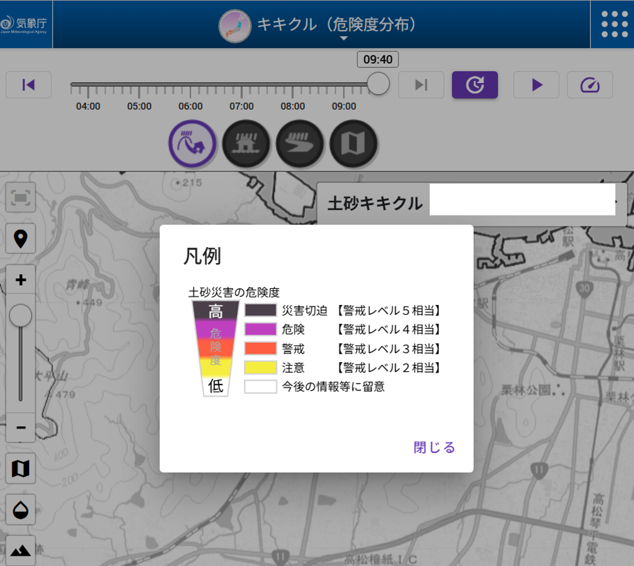Click the playback speed gauge icon
Screen dimensions: 634x566
(590, 85)
